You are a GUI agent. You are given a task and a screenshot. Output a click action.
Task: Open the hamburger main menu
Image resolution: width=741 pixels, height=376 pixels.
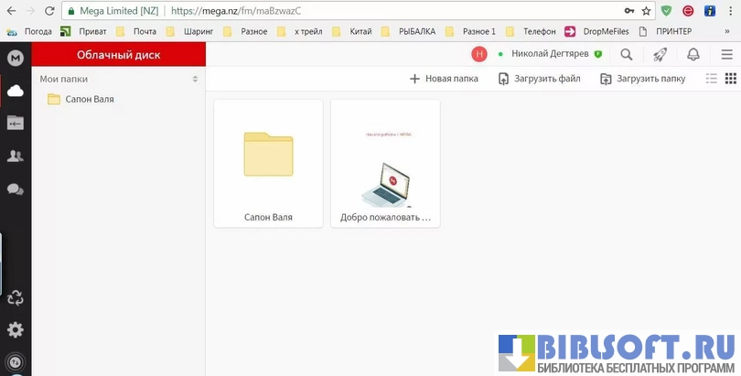pos(726,55)
